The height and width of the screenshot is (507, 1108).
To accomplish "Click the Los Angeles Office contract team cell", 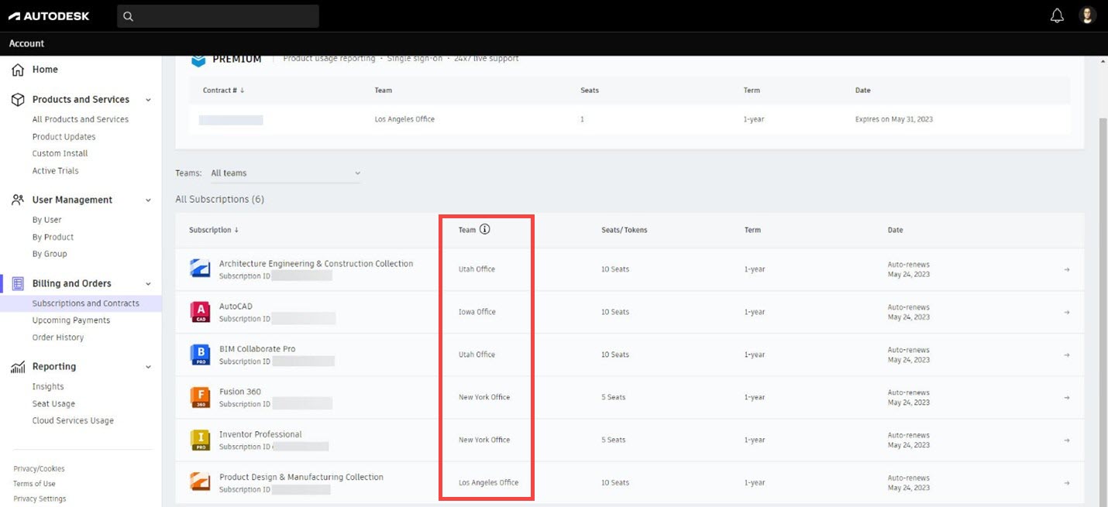I will coord(404,119).
